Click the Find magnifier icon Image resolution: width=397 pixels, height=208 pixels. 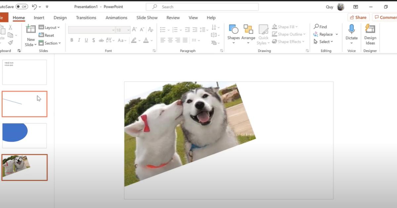coord(316,27)
